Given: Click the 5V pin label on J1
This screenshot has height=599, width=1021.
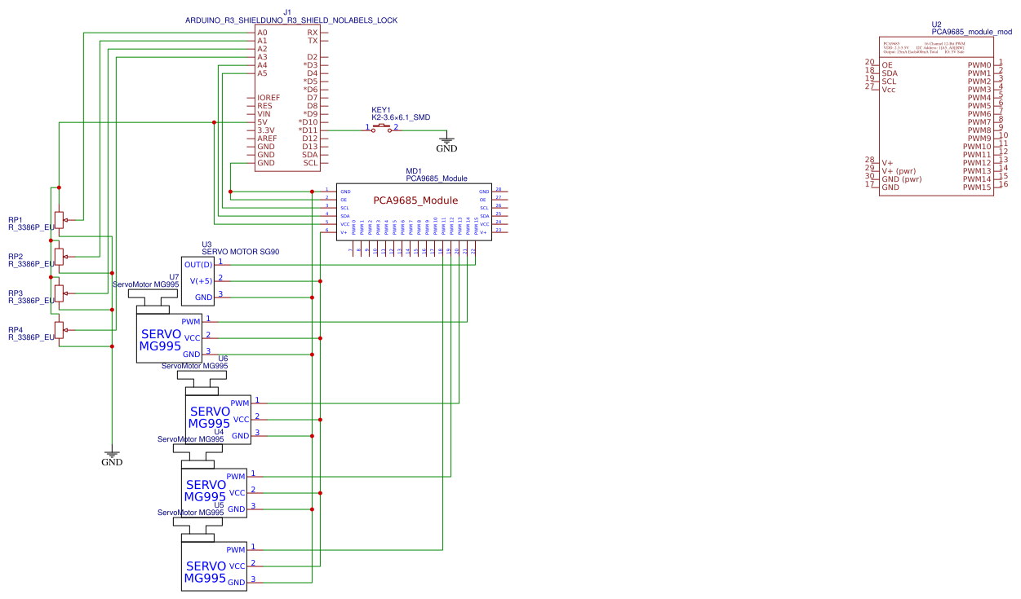Looking at the screenshot, I should coord(262,122).
